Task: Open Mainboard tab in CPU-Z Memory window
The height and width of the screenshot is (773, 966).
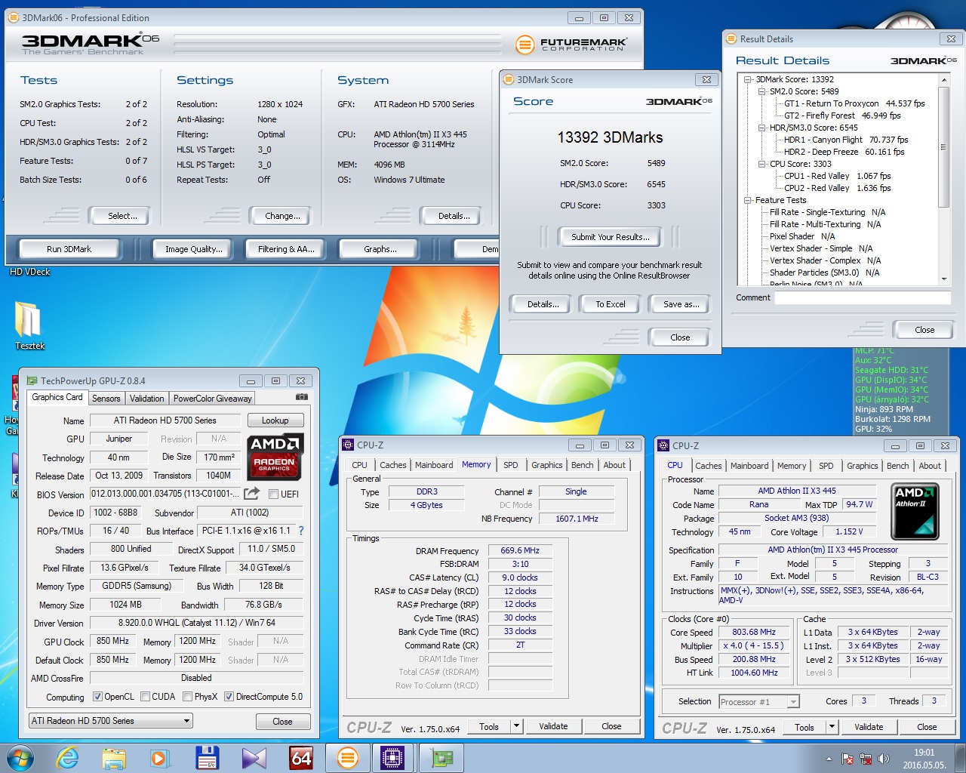Action: point(434,465)
